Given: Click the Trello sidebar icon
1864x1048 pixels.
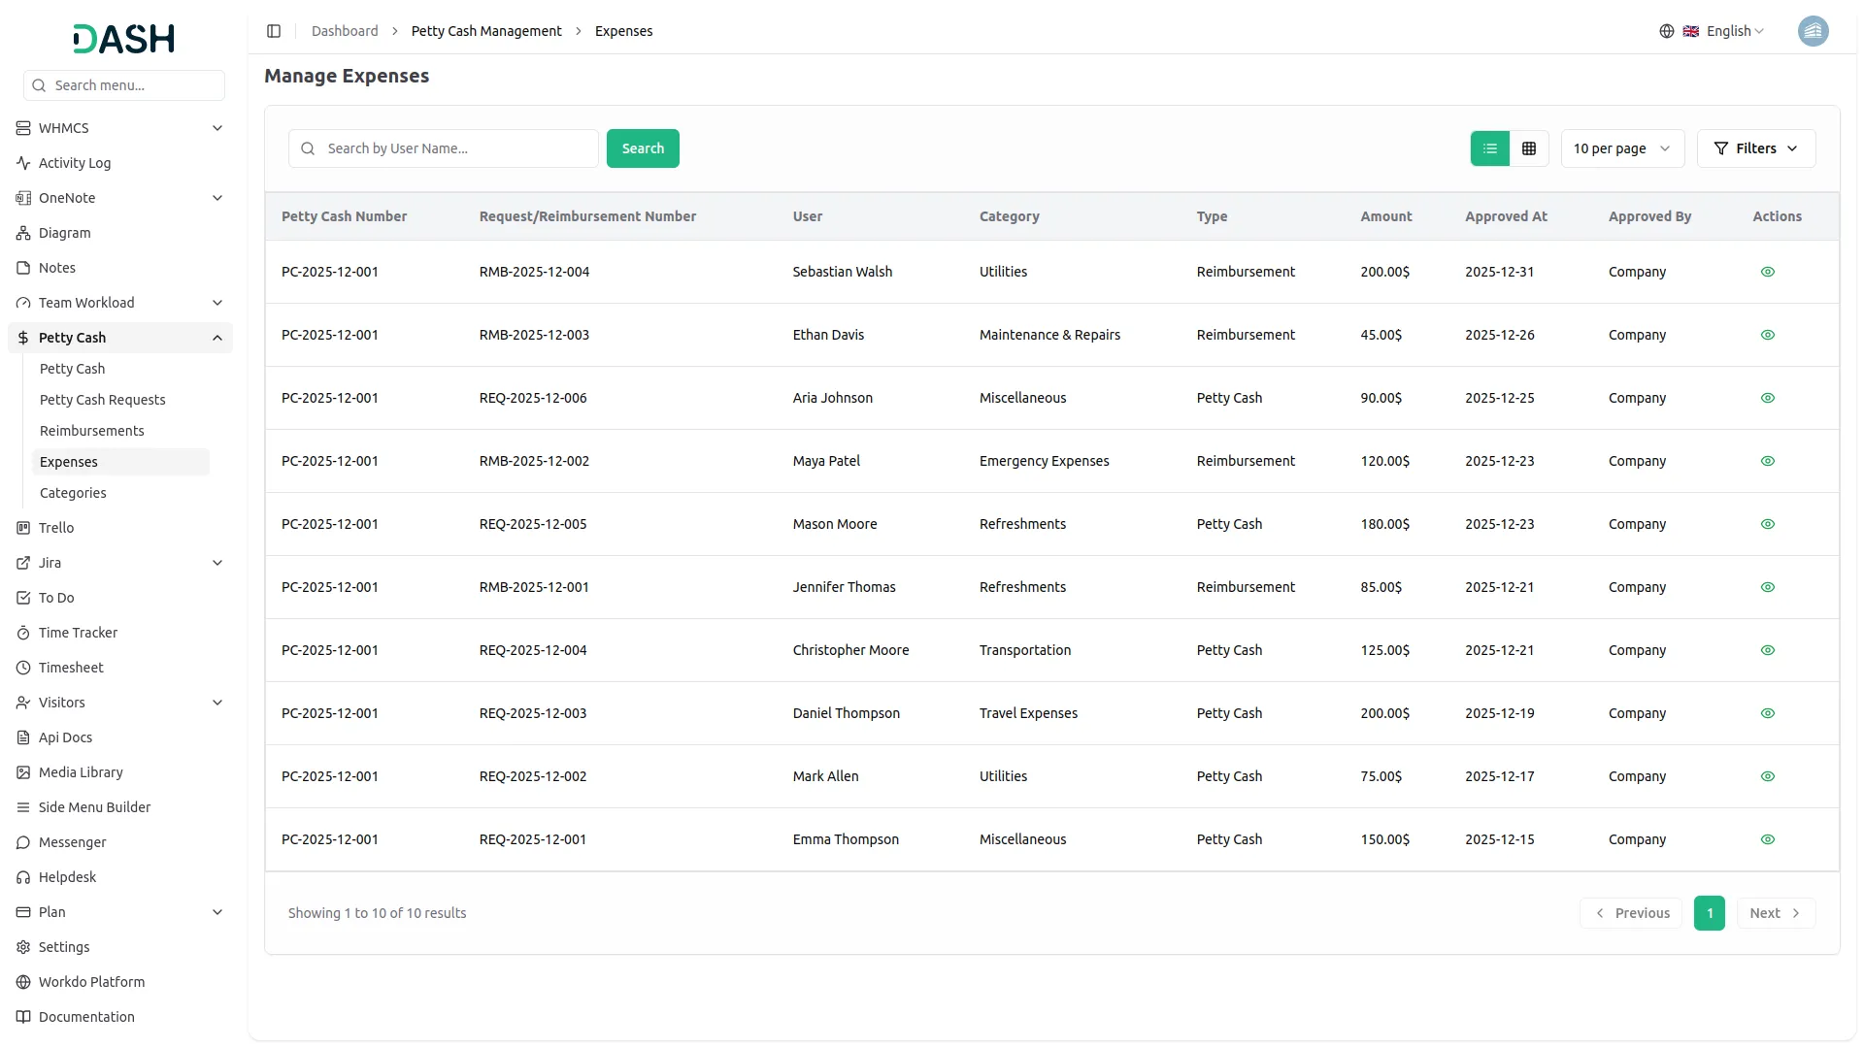Looking at the screenshot, I should 23,527.
